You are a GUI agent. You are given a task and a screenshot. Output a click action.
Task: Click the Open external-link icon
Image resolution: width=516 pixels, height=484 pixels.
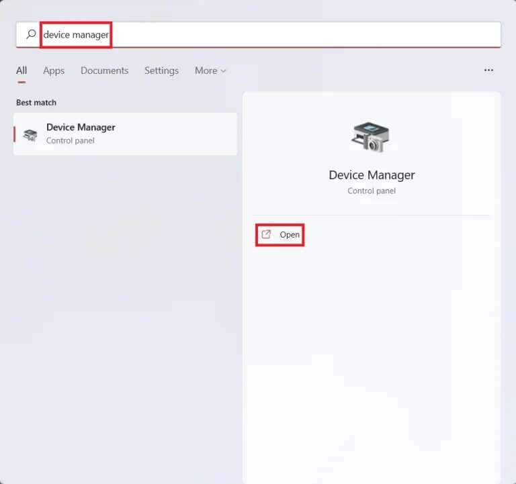pyautogui.click(x=266, y=234)
